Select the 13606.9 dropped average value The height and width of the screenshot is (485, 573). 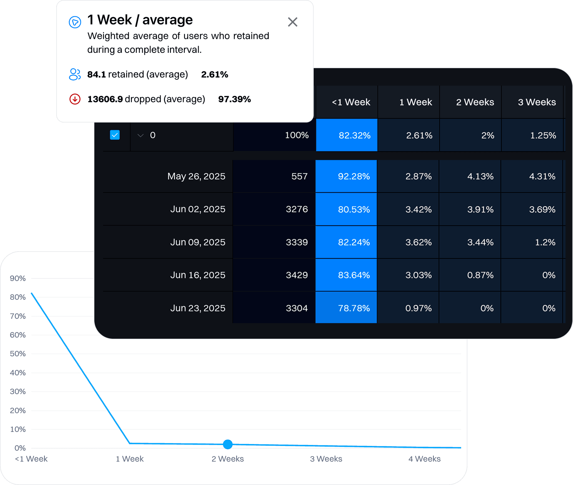coord(105,99)
